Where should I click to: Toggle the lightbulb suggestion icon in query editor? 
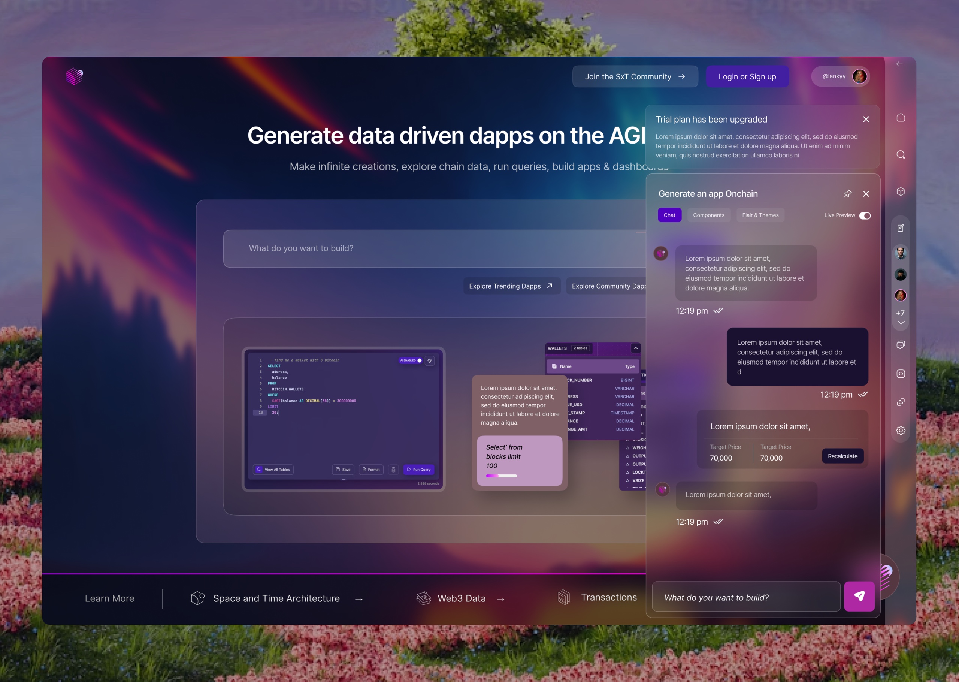tap(429, 360)
